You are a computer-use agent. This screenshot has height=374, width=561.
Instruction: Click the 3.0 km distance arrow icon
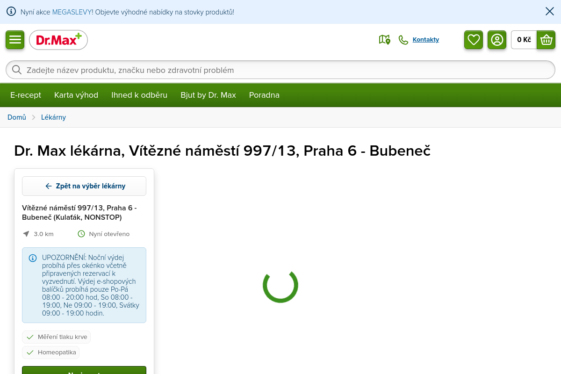(x=26, y=234)
